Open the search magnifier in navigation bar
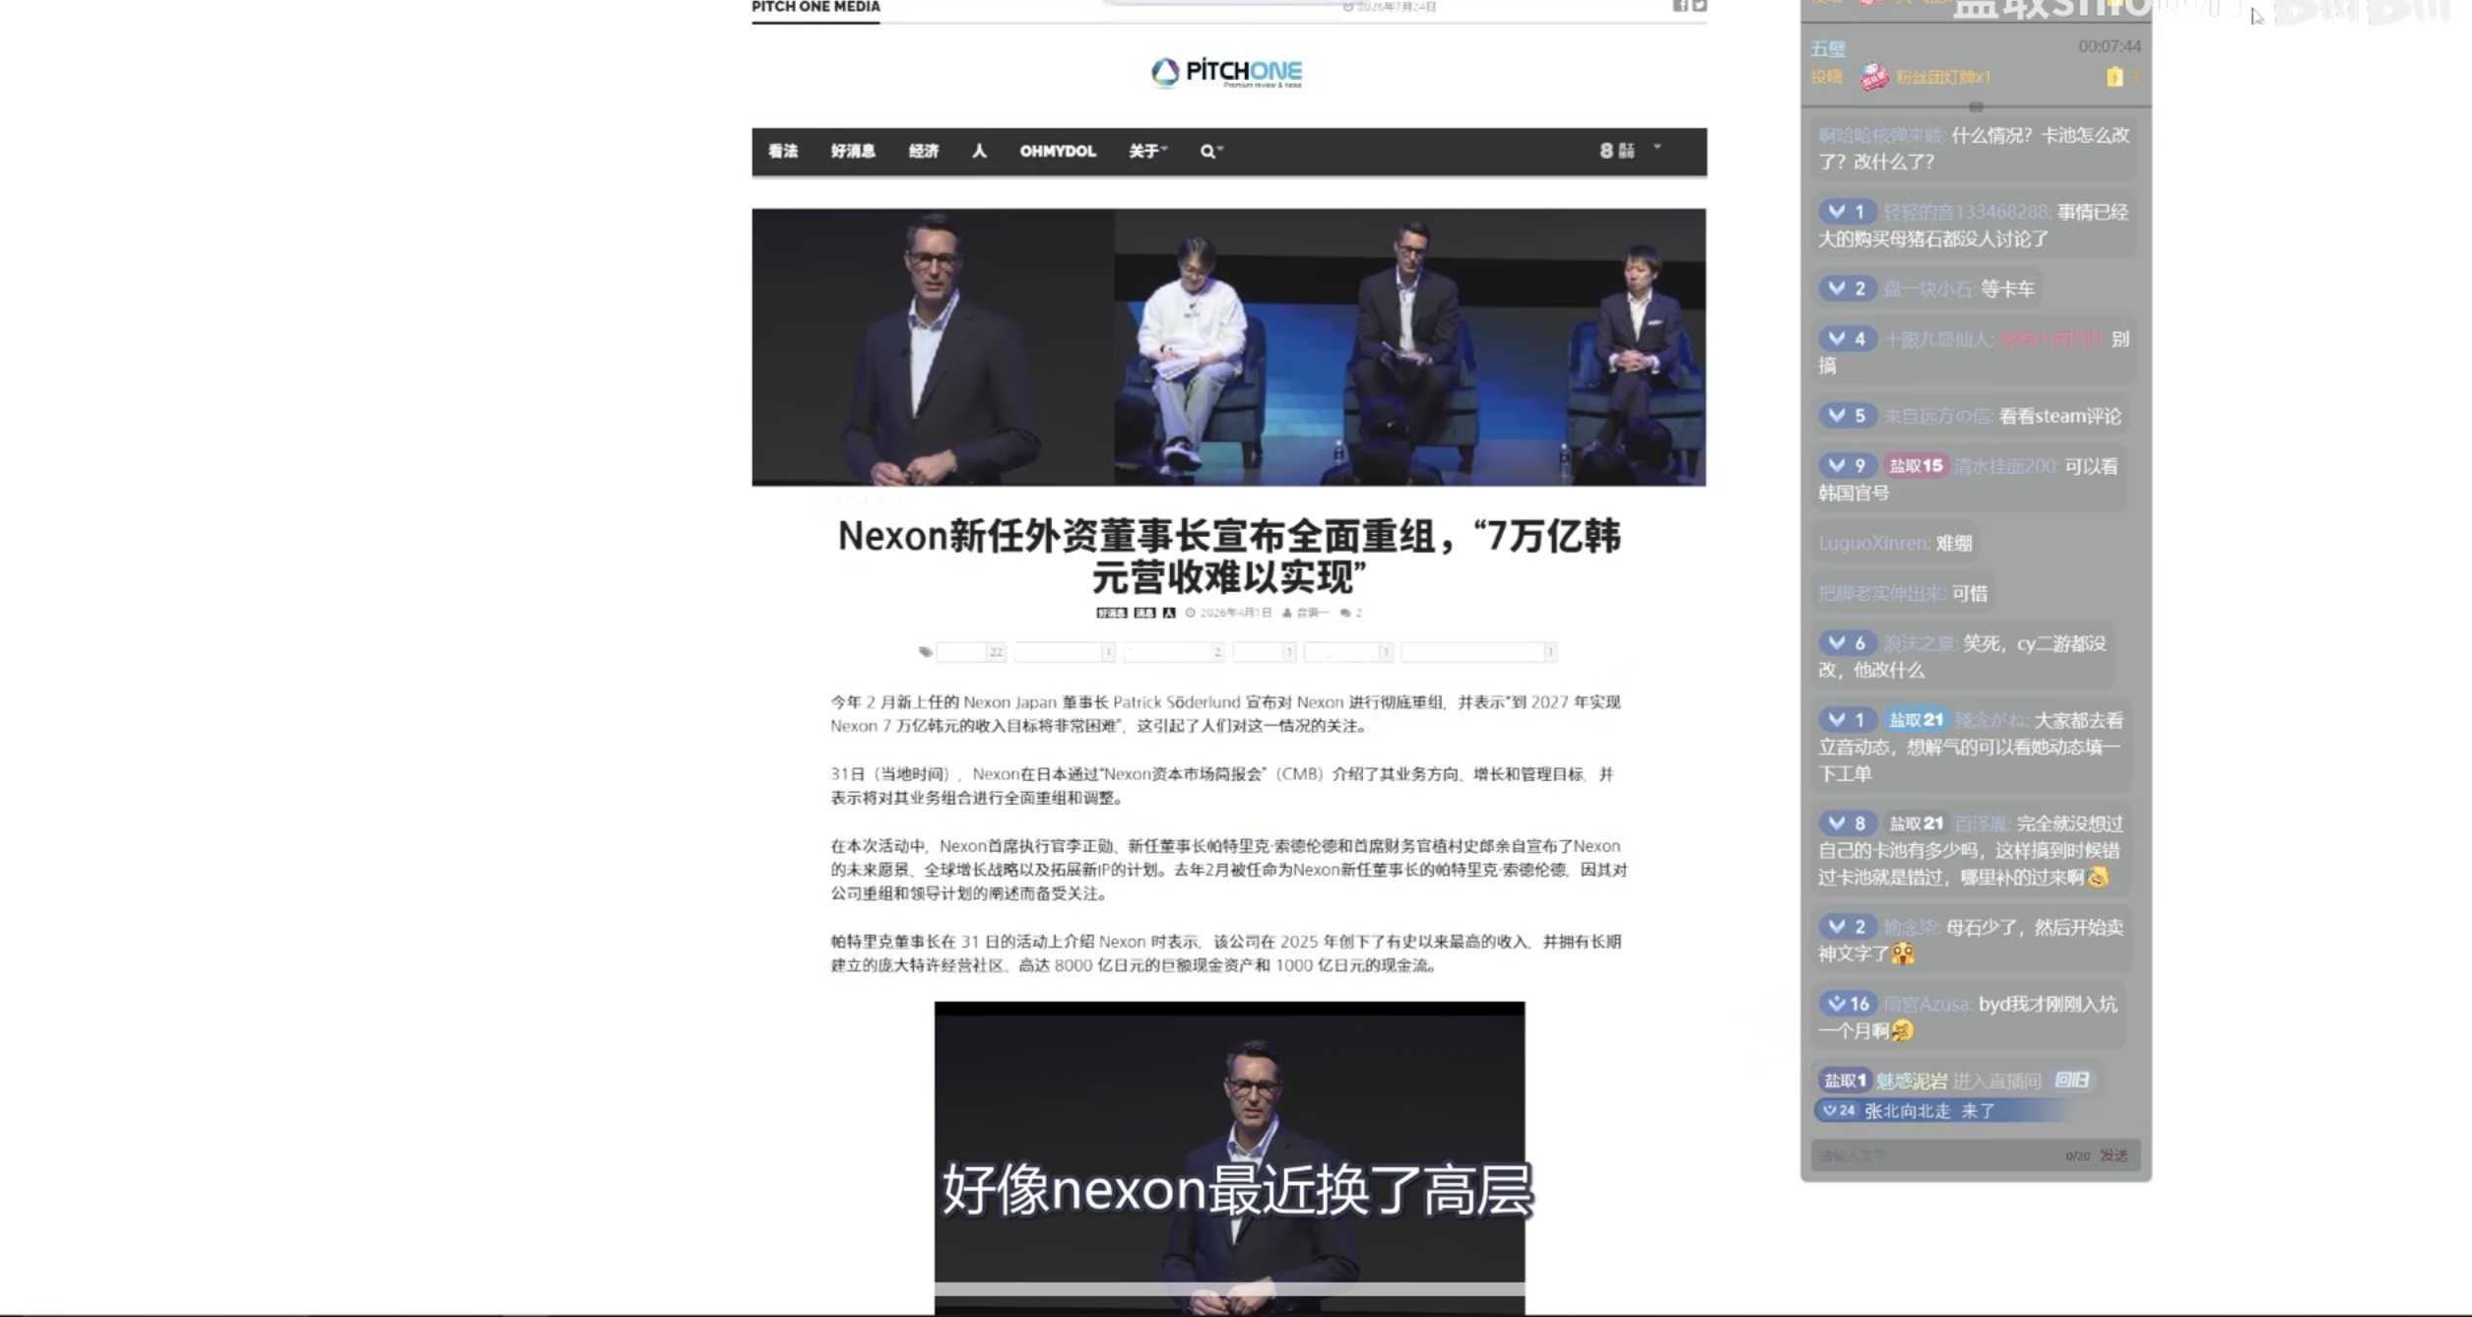 tap(1210, 151)
